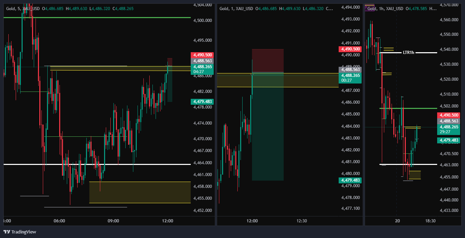
Task: Click green 4,479.483 label on 1-minute price scale
Action: click(350, 180)
